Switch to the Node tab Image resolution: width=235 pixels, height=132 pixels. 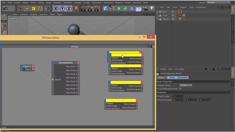(172, 77)
